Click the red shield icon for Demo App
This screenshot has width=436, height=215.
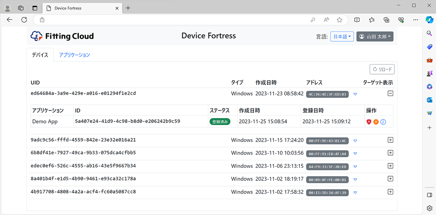point(369,122)
